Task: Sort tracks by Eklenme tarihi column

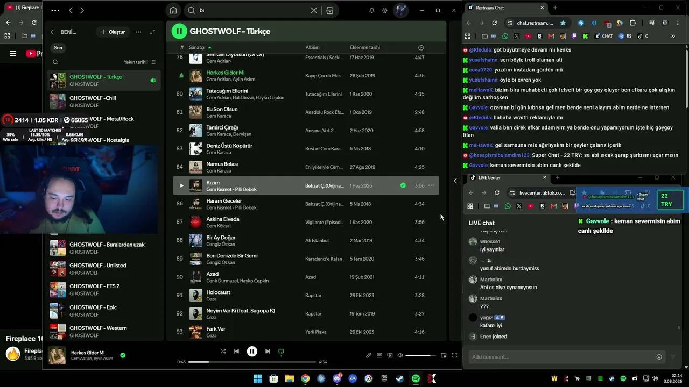Action: [365, 47]
